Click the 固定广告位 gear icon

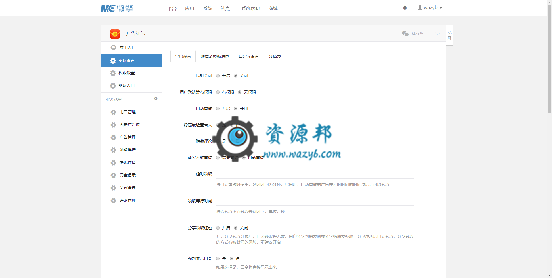click(113, 125)
